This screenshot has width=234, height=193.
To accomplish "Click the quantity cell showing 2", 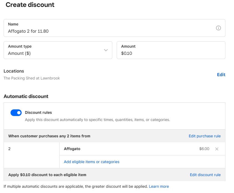I will [x=9, y=149].
